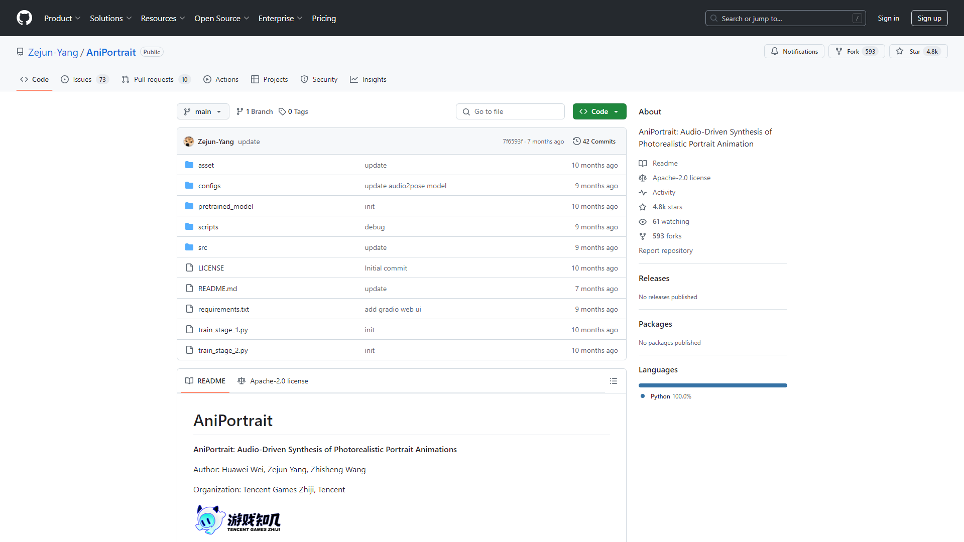The width and height of the screenshot is (964, 542).
Task: Select the README tab in file viewer
Action: 205,381
